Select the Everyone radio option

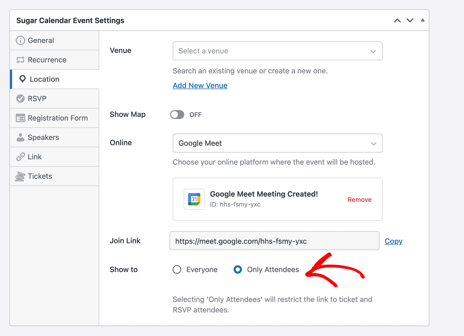(177, 270)
